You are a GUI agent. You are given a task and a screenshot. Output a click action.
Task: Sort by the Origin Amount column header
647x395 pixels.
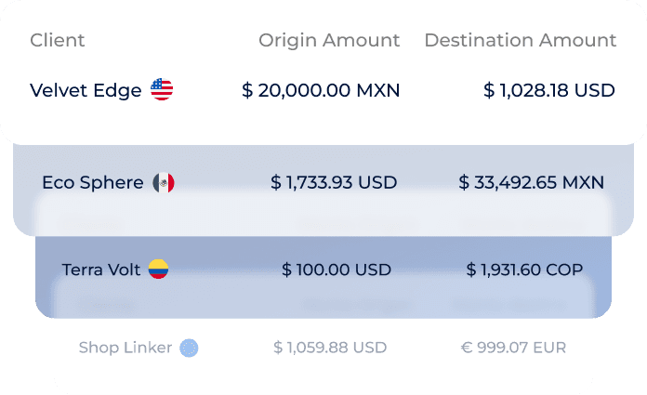pos(329,40)
